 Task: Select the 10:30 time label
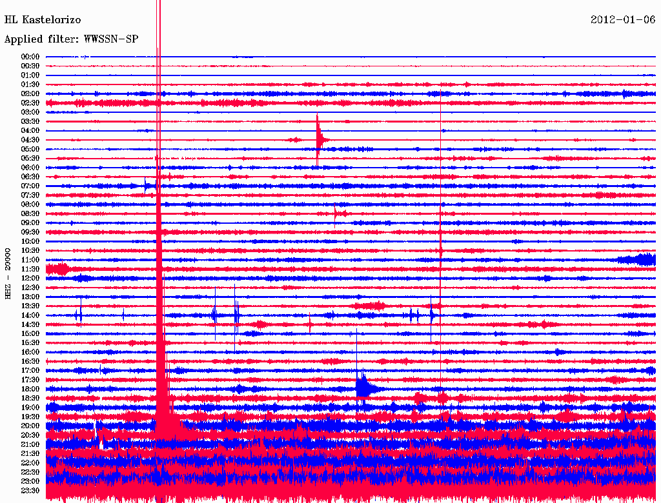30,251
